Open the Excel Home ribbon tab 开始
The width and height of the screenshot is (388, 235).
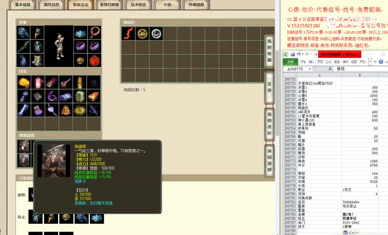[303, 62]
